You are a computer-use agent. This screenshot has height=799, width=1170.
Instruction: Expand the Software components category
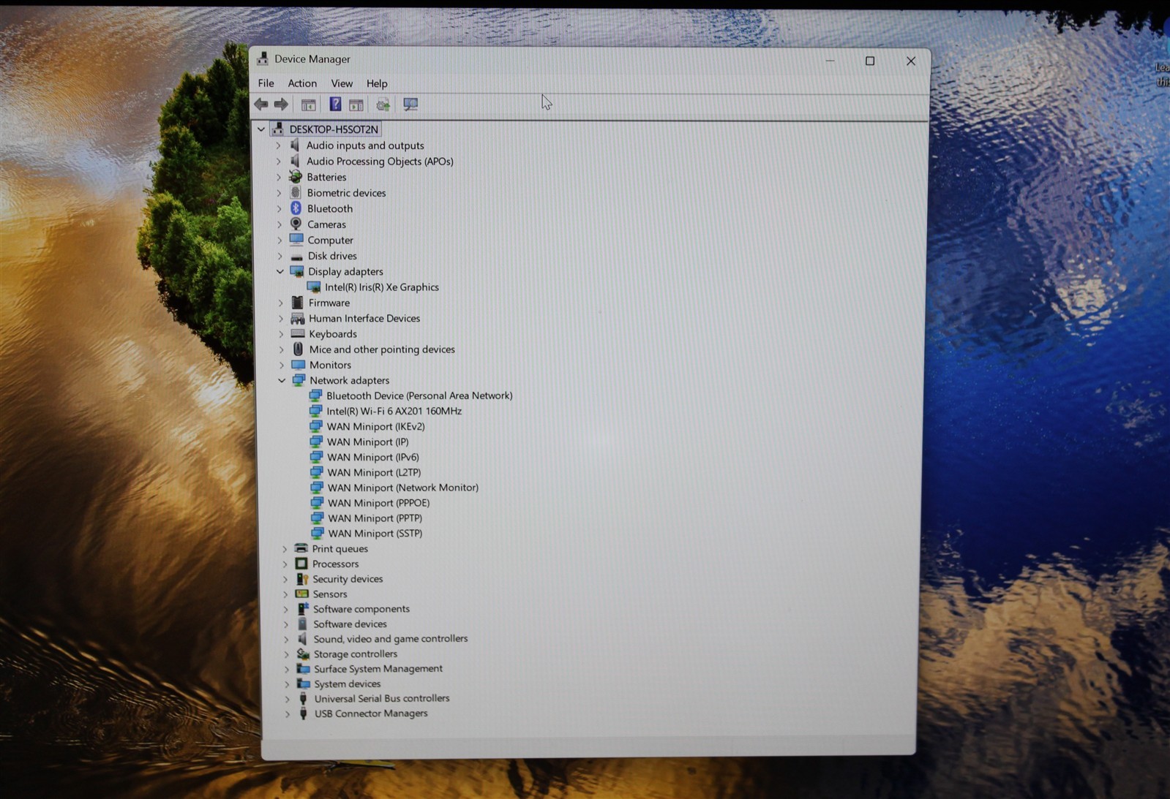(285, 609)
